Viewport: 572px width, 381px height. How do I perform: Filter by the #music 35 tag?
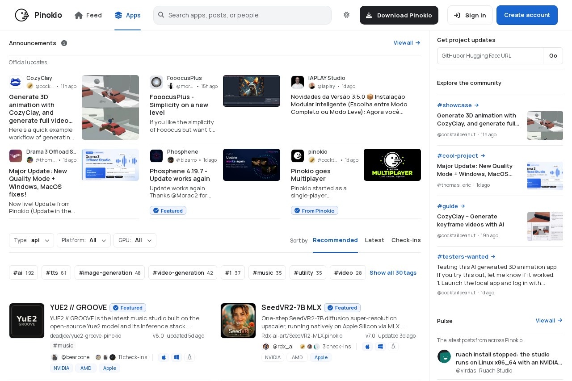[267, 272]
